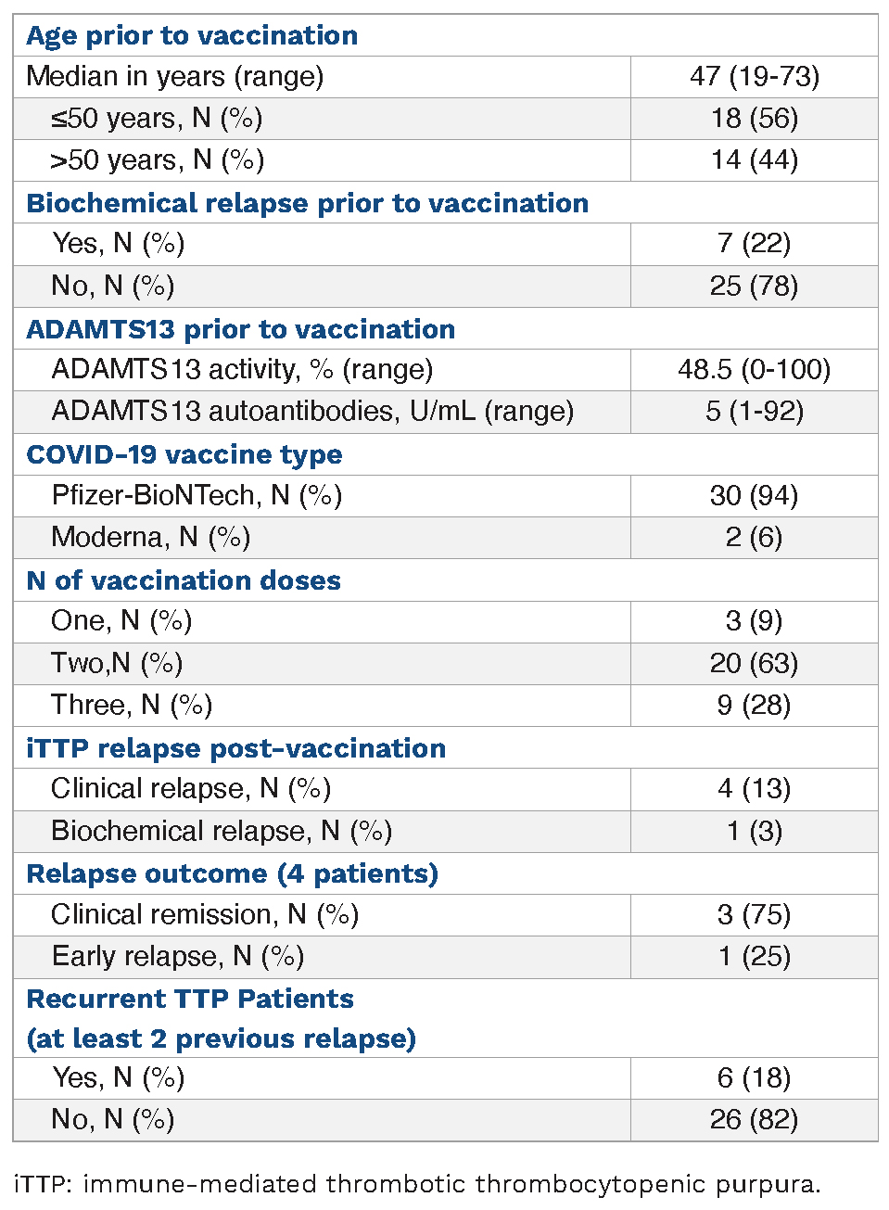
Task: Click the "Pfizer-BioNTech, N (%)" row label
Action: coord(197,495)
